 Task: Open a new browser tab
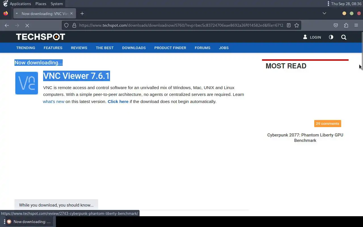pos(82,13)
